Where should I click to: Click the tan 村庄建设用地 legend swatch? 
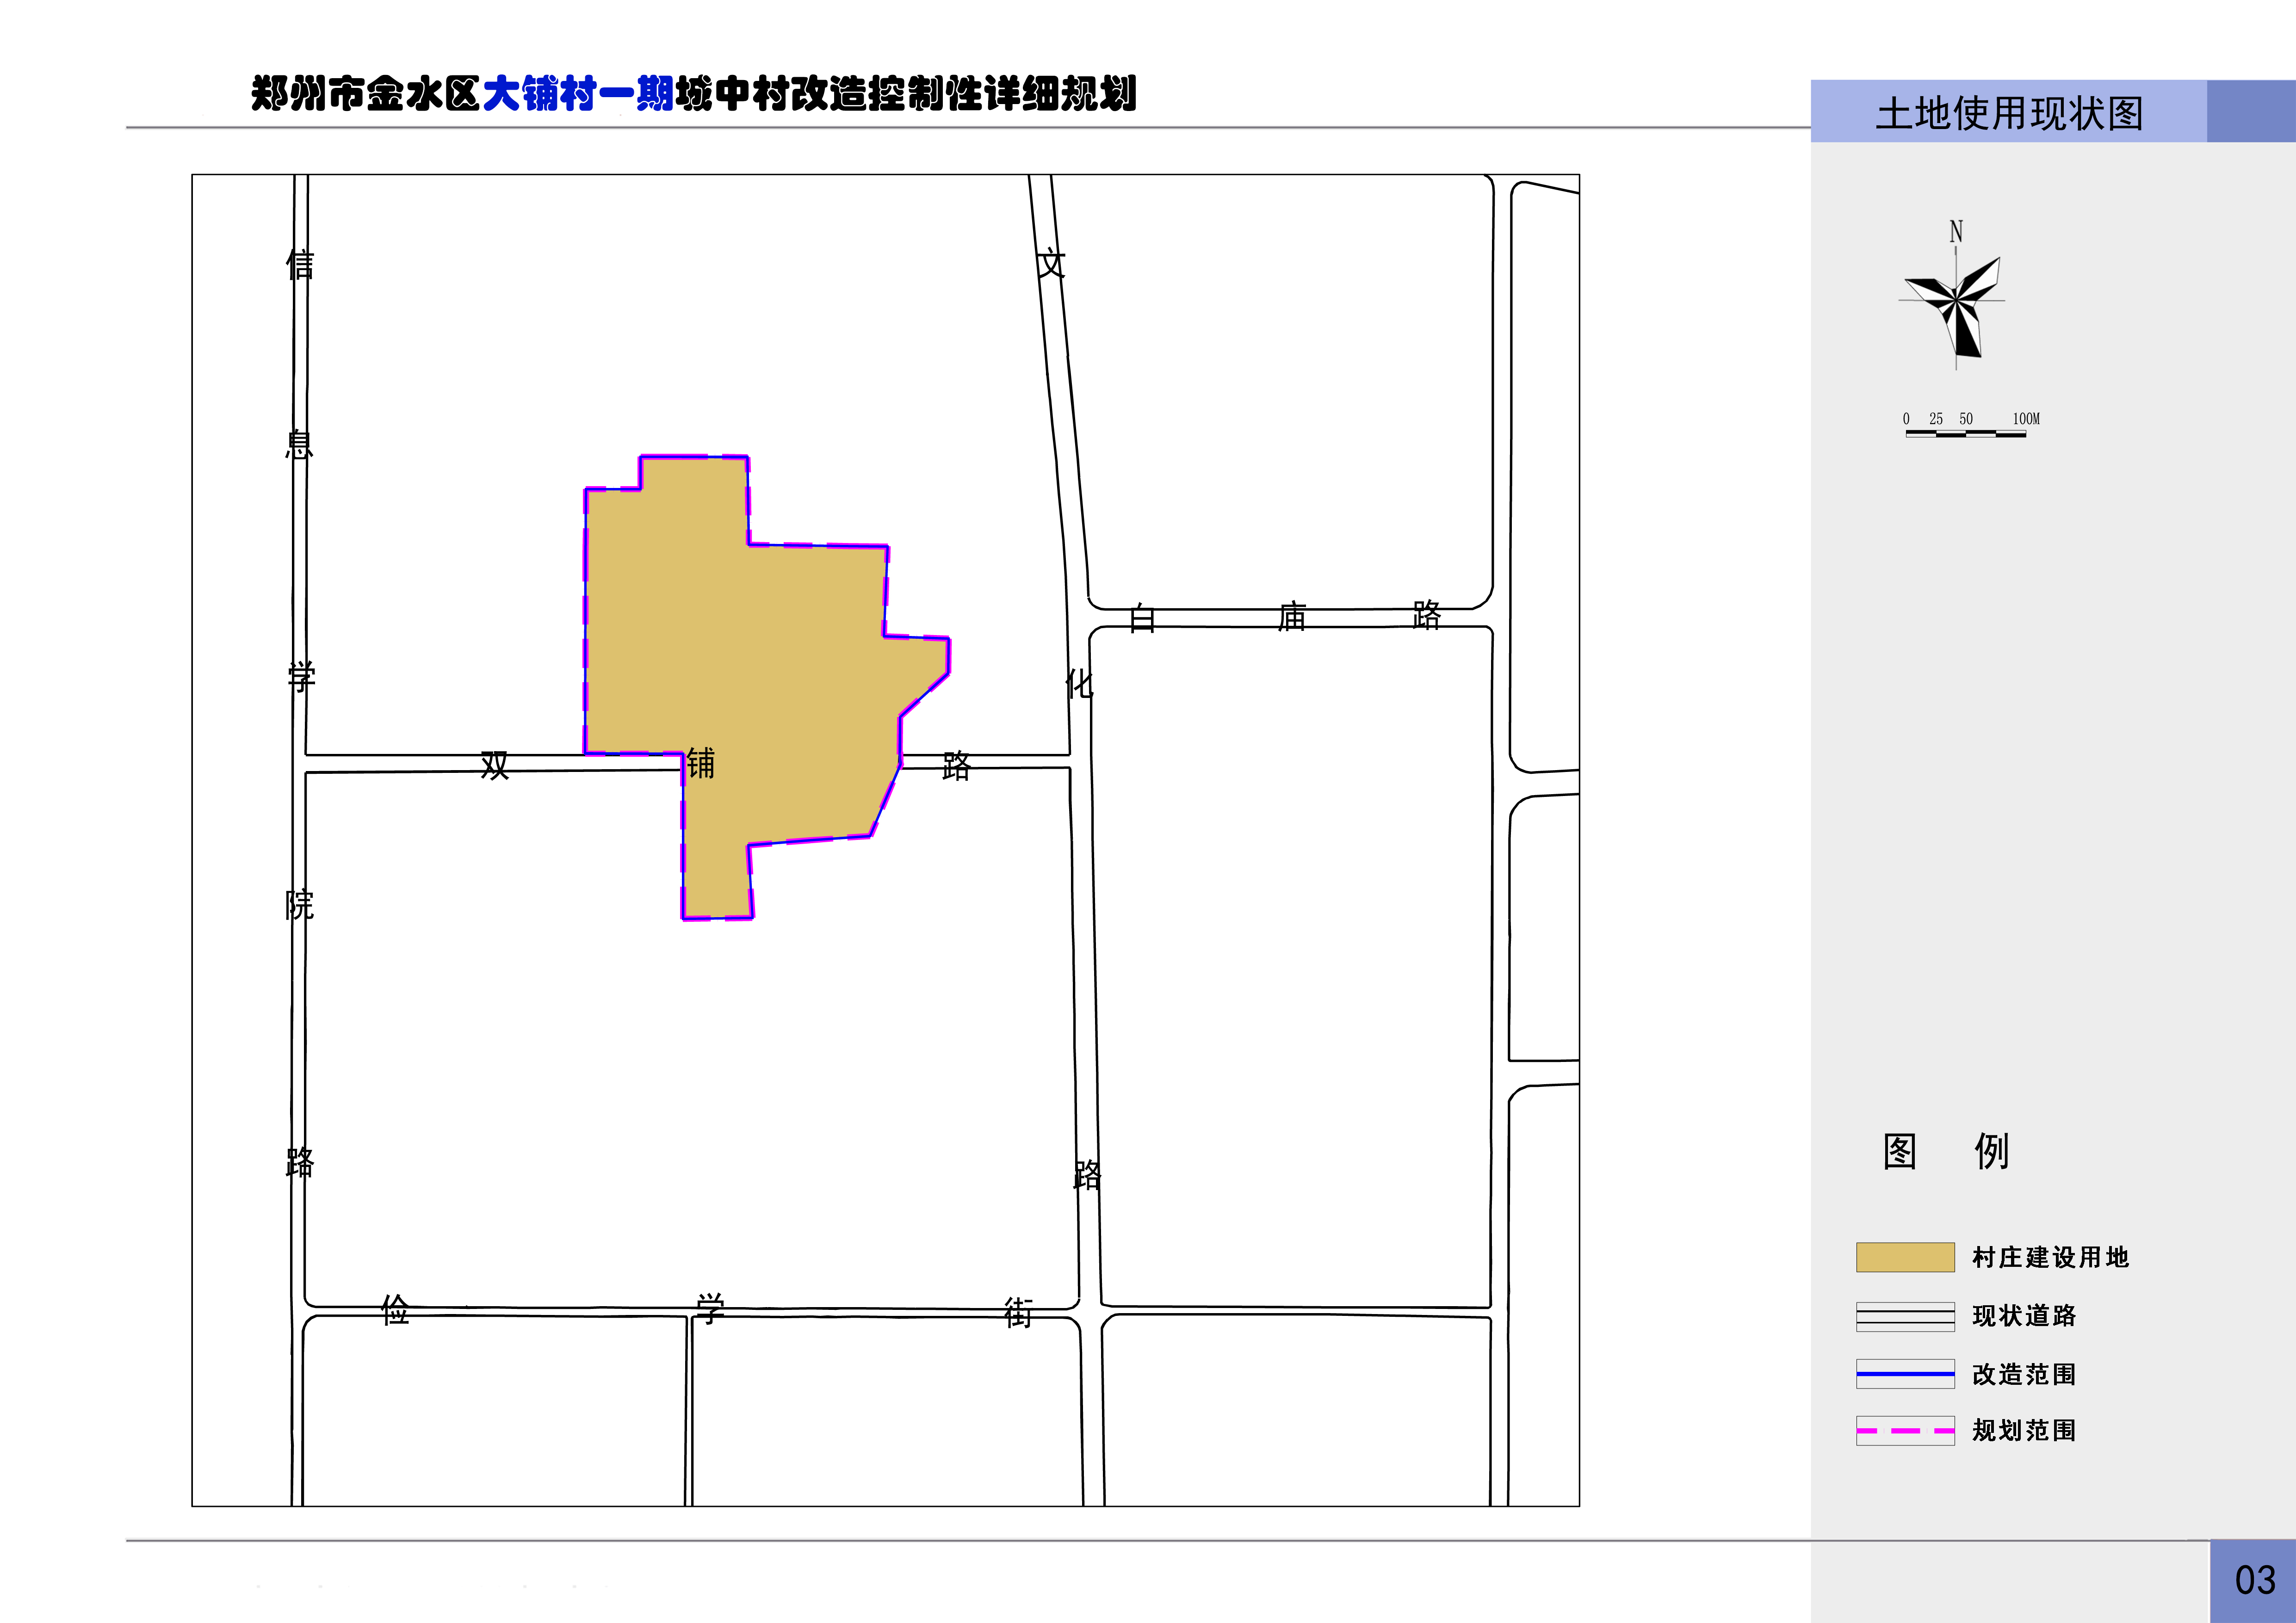coord(1905,1257)
